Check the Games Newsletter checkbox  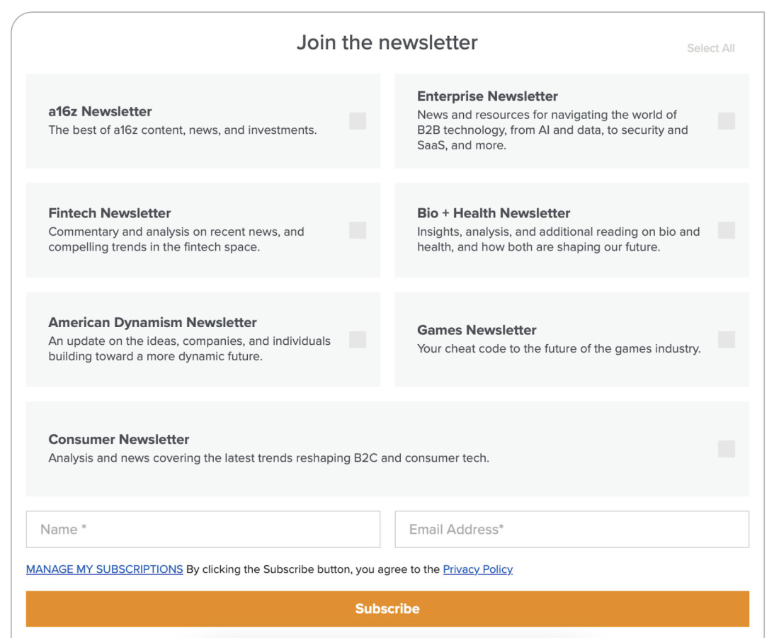[727, 339]
